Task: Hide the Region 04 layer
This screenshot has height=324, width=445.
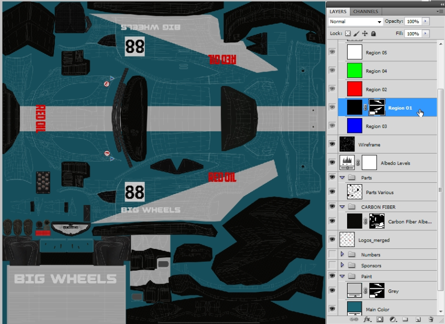Action: (x=332, y=70)
